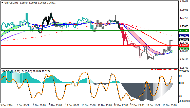Click the 1.27435 price scale value
The width and height of the screenshot is (190, 108).
click(x=184, y=26)
